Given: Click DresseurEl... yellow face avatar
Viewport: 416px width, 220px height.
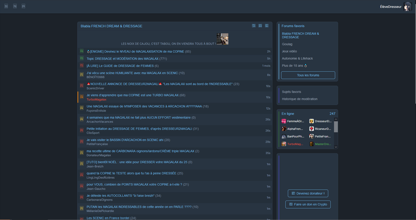Looking at the screenshot, I should click(x=312, y=121).
